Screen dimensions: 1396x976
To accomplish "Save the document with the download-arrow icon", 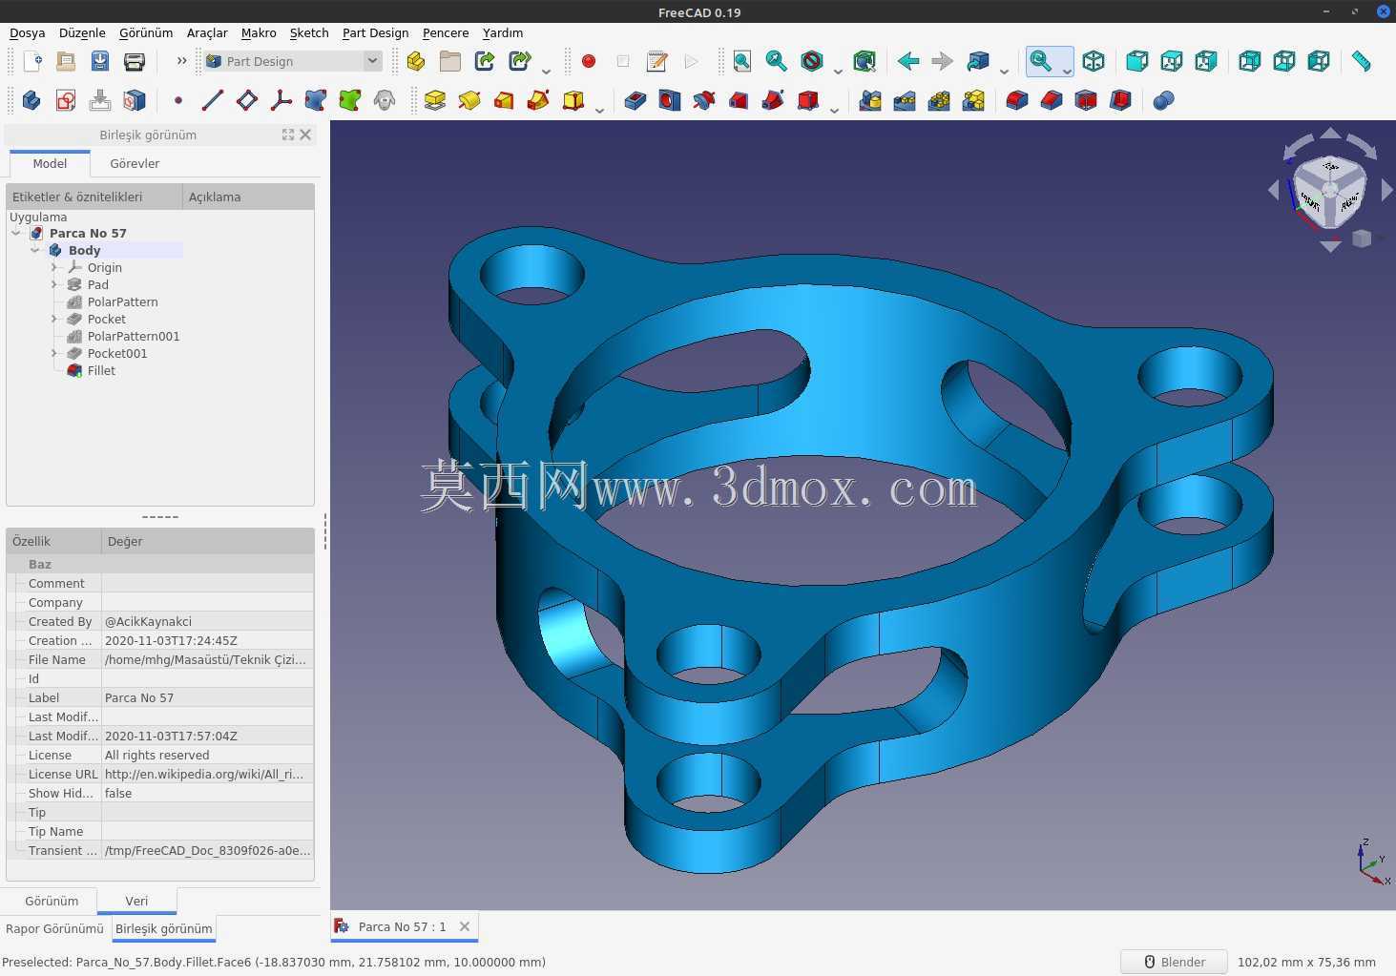I will click(100, 62).
